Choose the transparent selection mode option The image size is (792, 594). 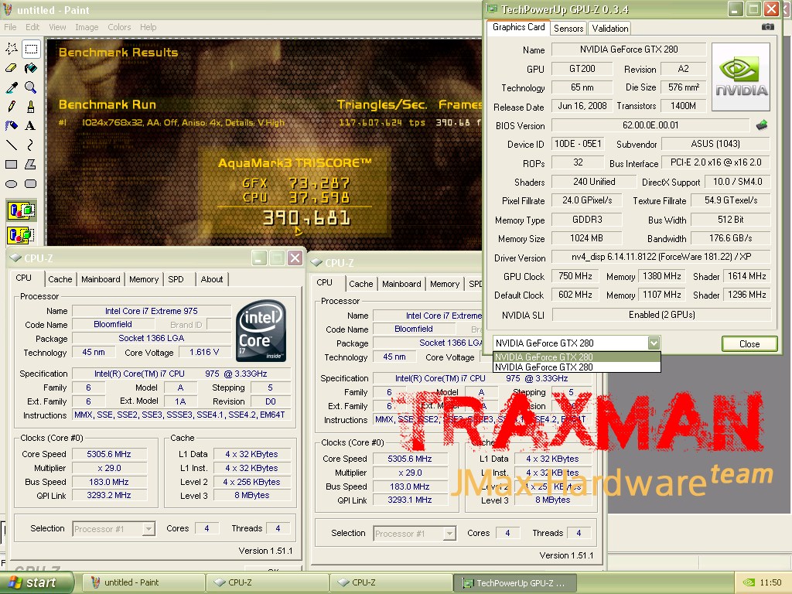tap(21, 235)
